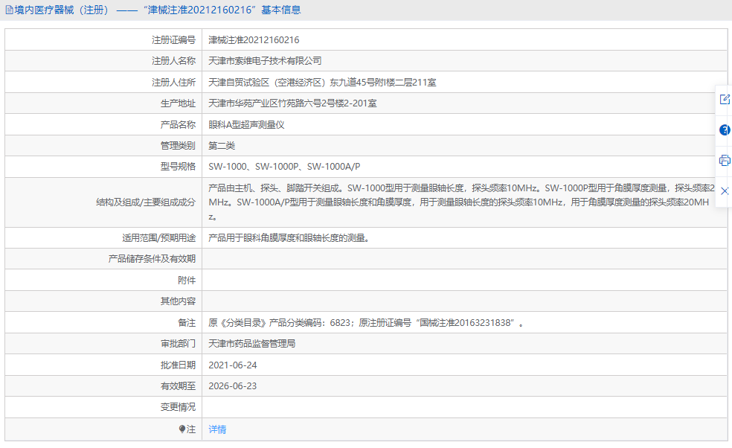Click the 适用范围/预期用途 label
The height and width of the screenshot is (448, 732).
click(158, 238)
